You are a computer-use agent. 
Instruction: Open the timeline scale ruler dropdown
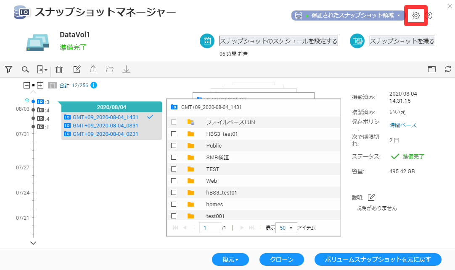(x=42, y=69)
